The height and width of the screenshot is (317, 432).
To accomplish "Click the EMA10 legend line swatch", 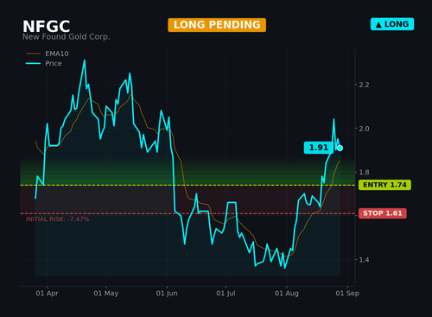I will click(33, 54).
